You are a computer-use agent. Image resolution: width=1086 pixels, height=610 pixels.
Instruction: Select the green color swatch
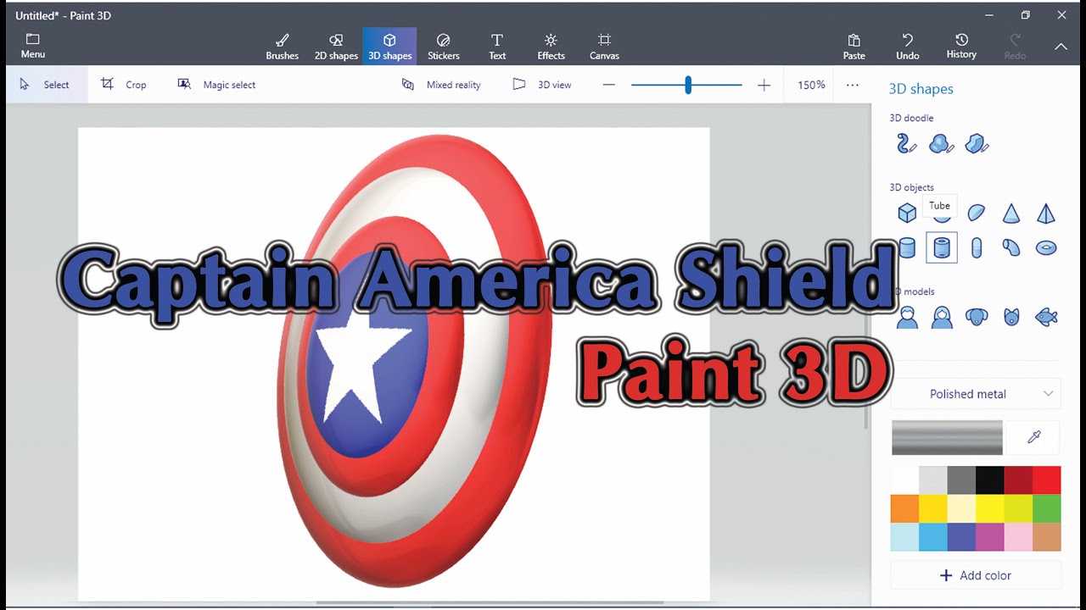coord(1047,509)
